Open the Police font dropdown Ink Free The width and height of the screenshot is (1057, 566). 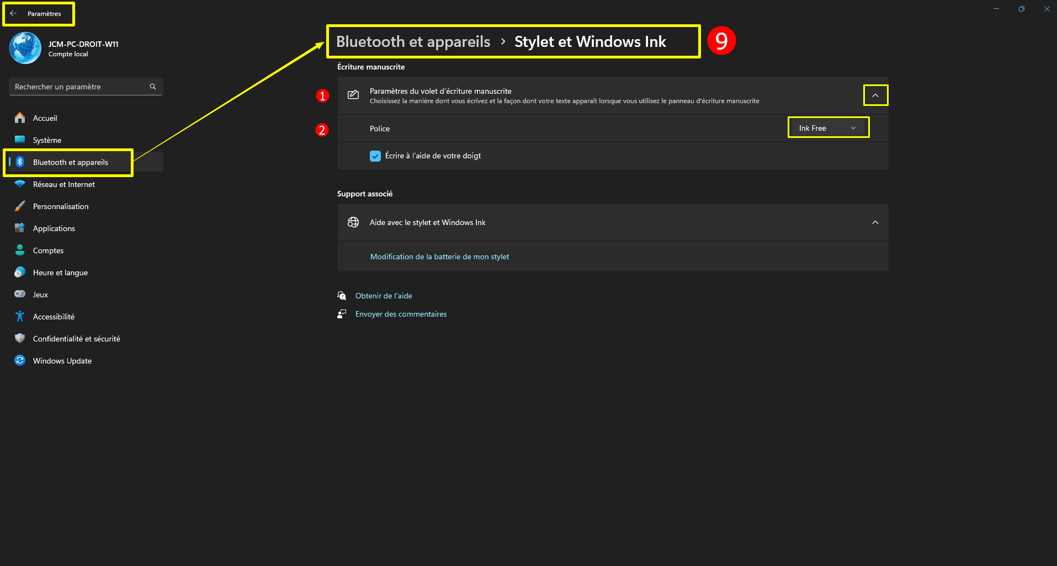(828, 128)
